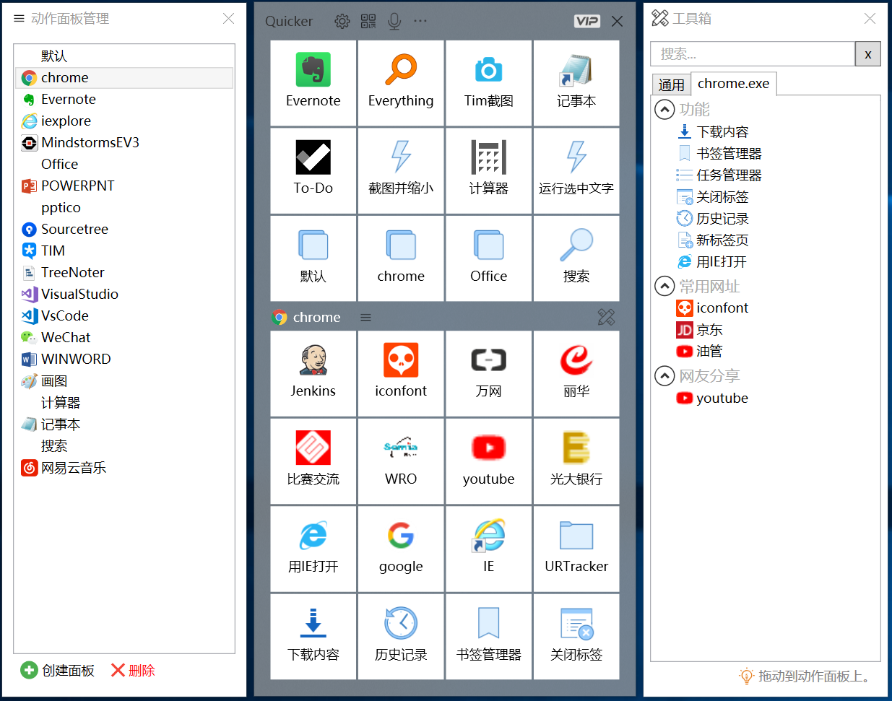Screen dimensions: 892x701
Task: Open the Jenkins shortcut tile
Action: [x=313, y=373]
